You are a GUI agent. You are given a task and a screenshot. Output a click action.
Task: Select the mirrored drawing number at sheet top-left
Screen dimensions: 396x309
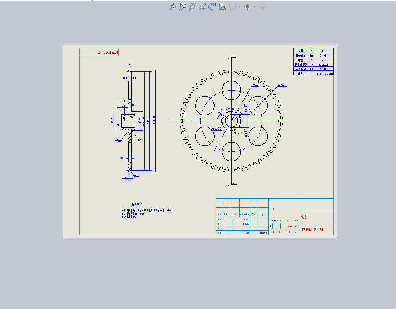107,52
